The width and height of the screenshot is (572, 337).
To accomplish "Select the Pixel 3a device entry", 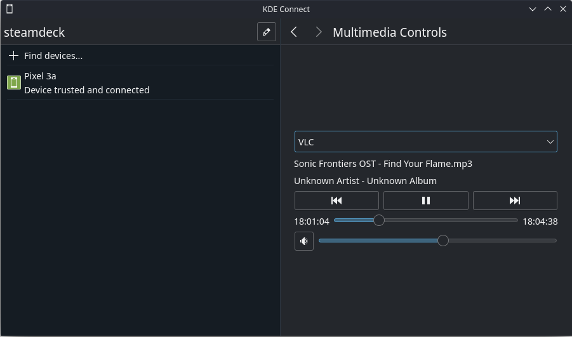I will pos(140,83).
